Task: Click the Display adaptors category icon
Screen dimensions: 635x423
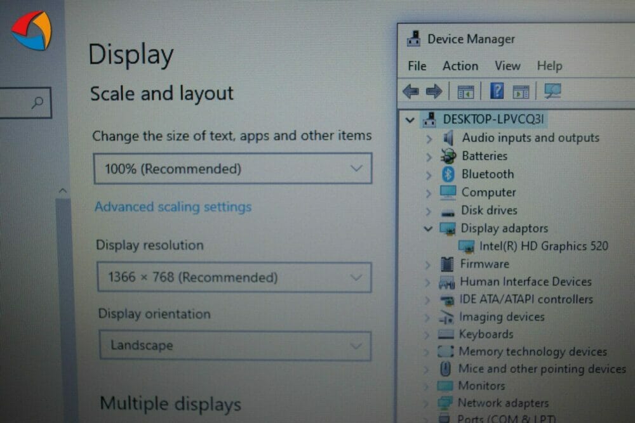Action: coord(448,228)
